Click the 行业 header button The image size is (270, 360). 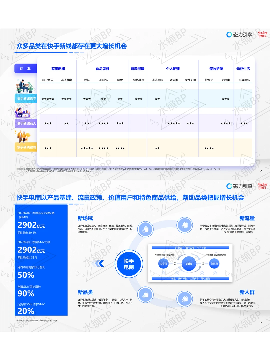click(x=25, y=68)
